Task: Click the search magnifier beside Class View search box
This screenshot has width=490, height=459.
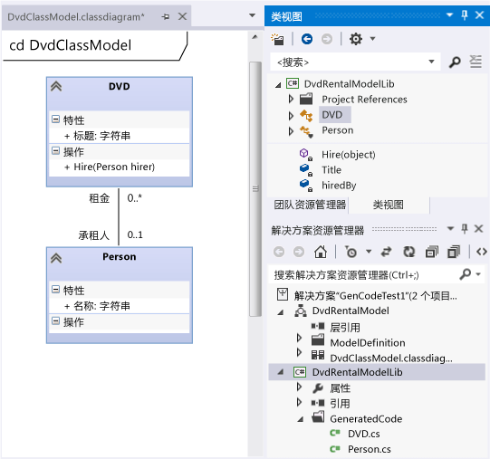Action: 455,62
